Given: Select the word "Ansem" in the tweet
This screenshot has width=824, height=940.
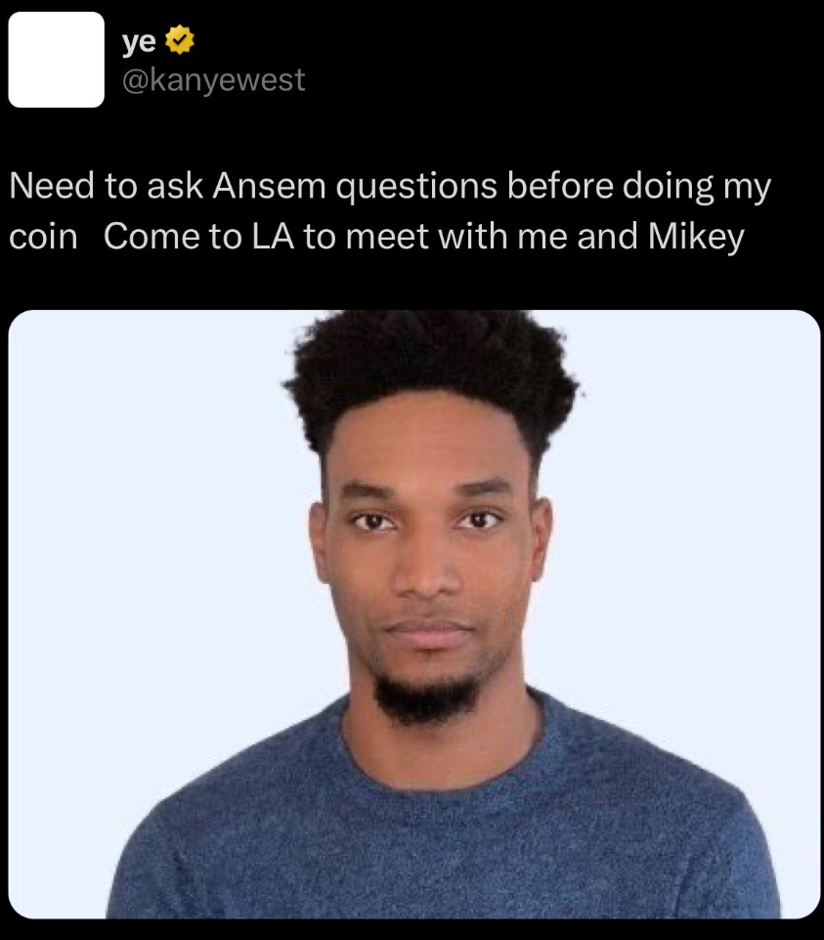Looking at the screenshot, I should point(269,185).
